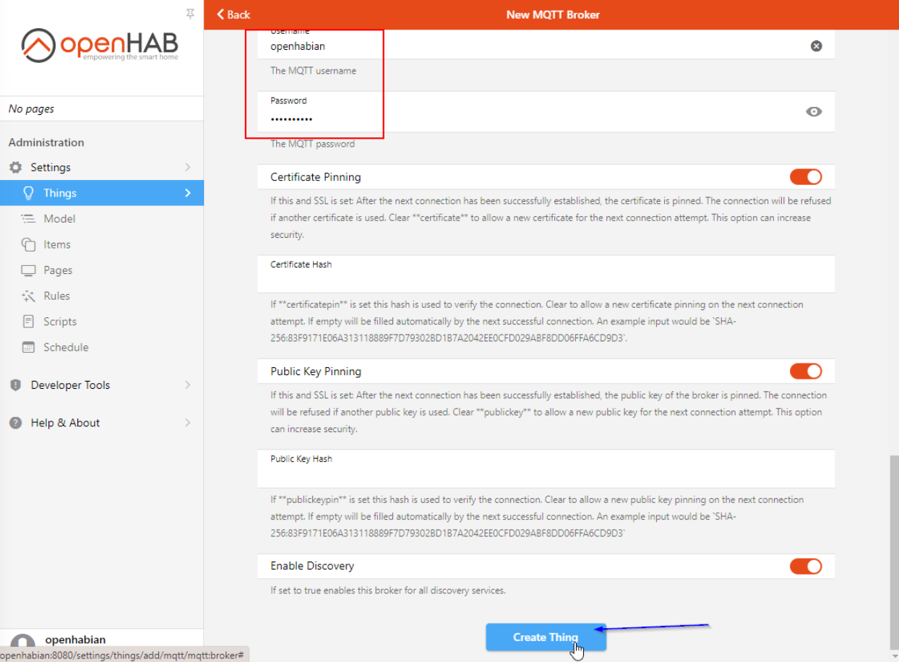Expand the Settings menu chevron
This screenshot has height=662, width=899.
pos(187,167)
